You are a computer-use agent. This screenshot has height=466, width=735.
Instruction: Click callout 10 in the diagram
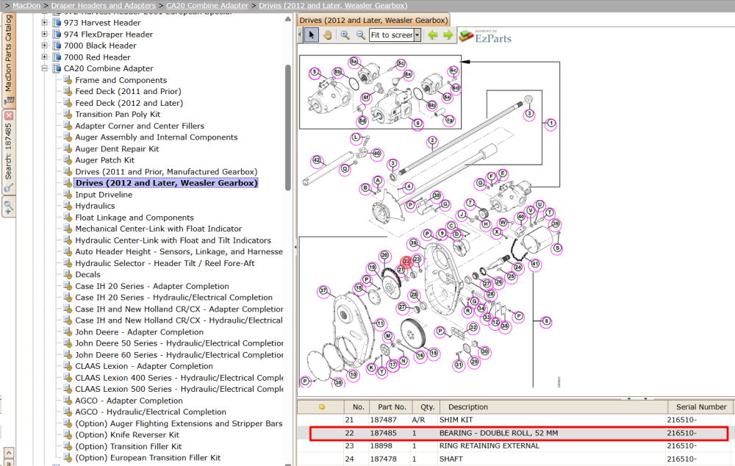tap(353, 375)
